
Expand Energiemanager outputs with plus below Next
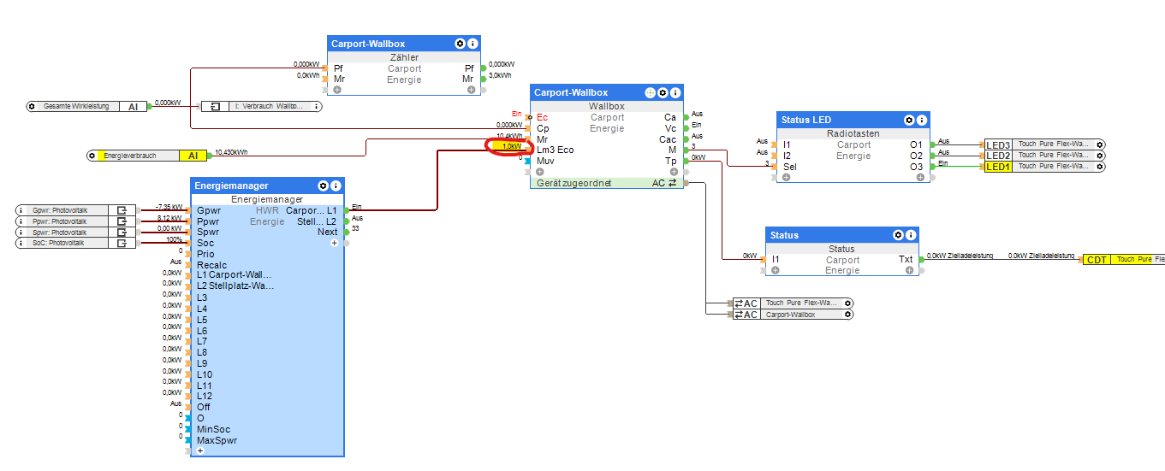click(x=335, y=243)
